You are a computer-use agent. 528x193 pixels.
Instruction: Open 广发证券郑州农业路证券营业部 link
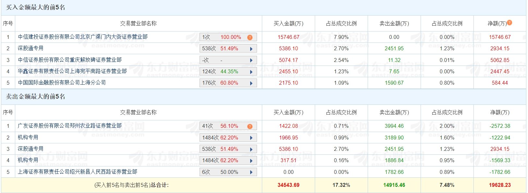tap(70, 126)
